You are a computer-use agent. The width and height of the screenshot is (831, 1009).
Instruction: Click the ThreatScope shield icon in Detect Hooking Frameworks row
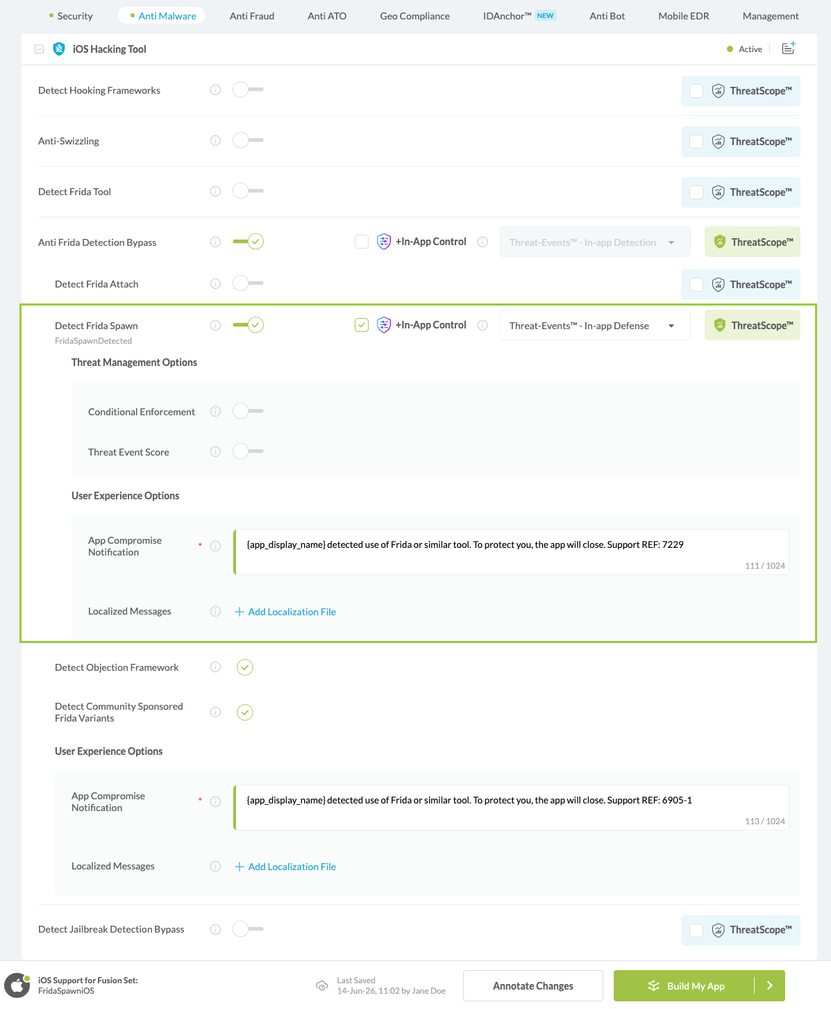click(719, 91)
